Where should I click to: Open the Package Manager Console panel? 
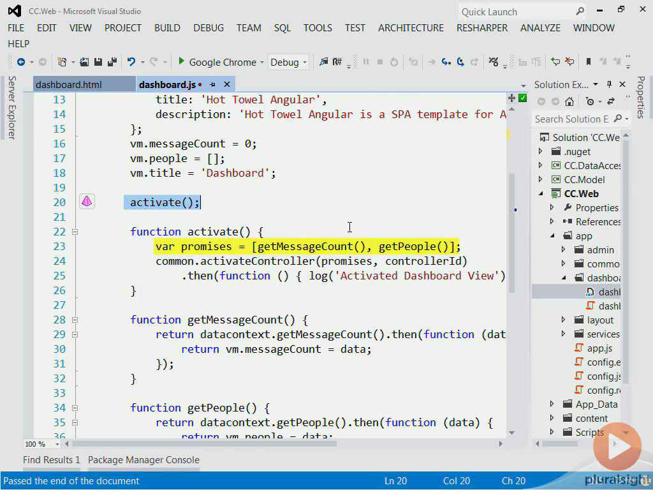(x=143, y=459)
